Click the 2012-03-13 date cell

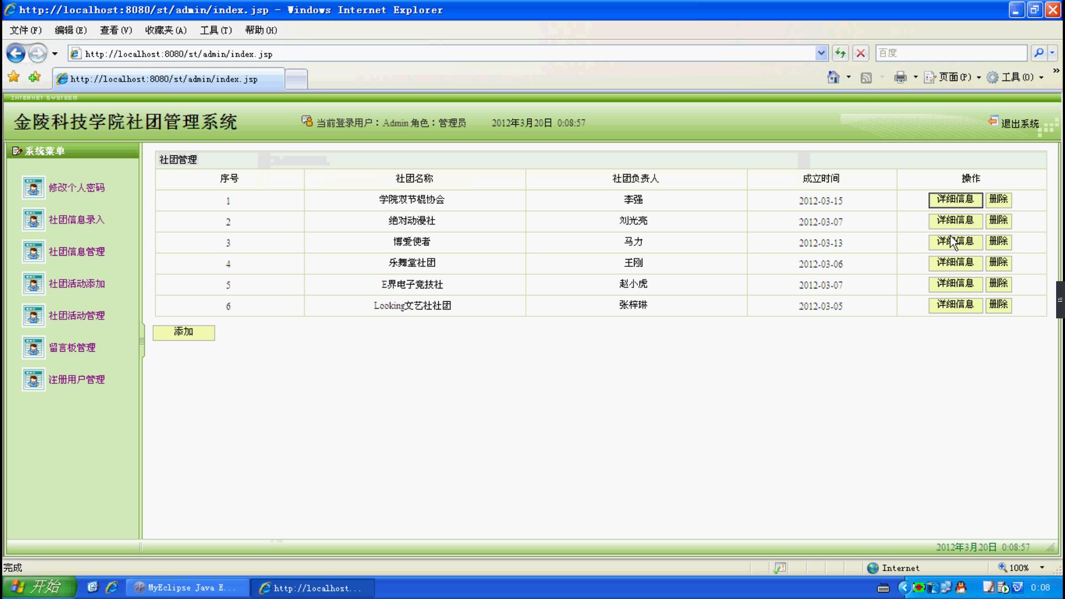(x=821, y=242)
